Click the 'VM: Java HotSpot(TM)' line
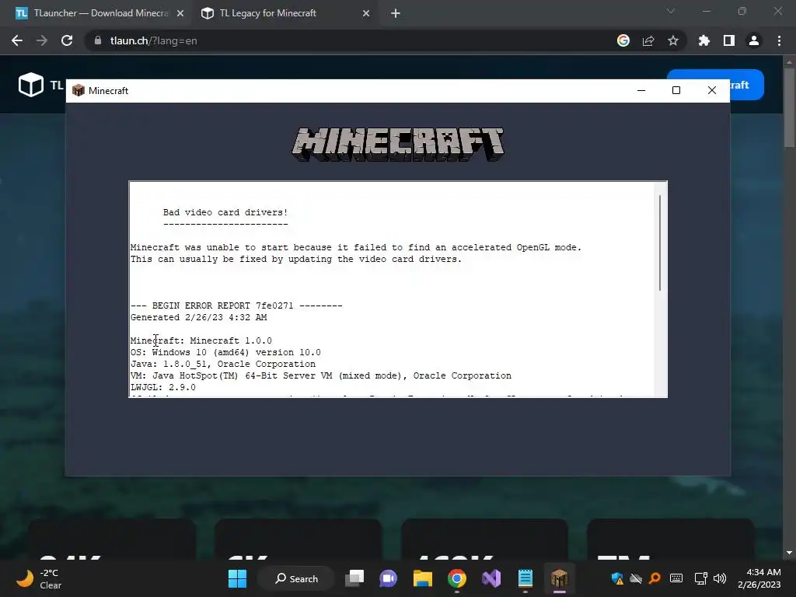 click(321, 375)
